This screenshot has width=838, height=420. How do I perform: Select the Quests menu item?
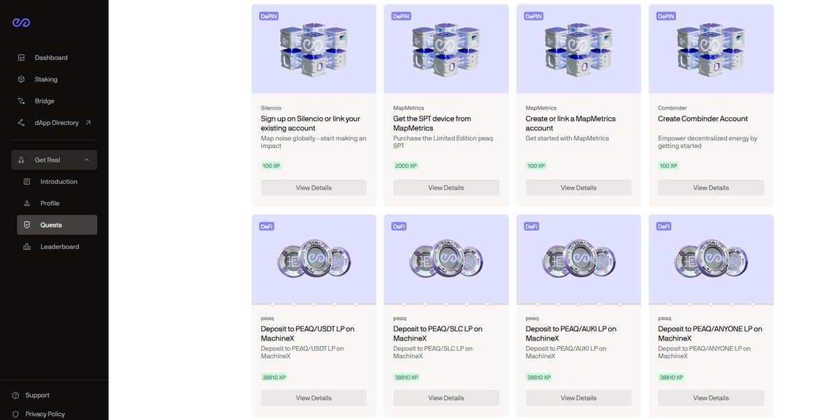[51, 225]
